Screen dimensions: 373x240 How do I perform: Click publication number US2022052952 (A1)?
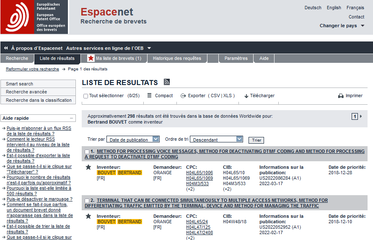pos(280,227)
